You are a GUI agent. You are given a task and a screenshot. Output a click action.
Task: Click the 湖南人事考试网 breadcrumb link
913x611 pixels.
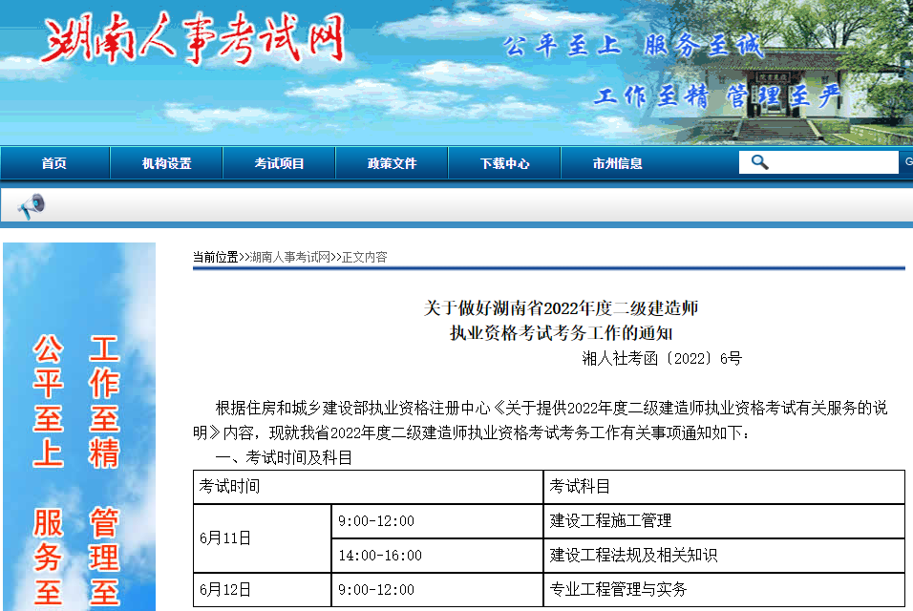tap(290, 256)
